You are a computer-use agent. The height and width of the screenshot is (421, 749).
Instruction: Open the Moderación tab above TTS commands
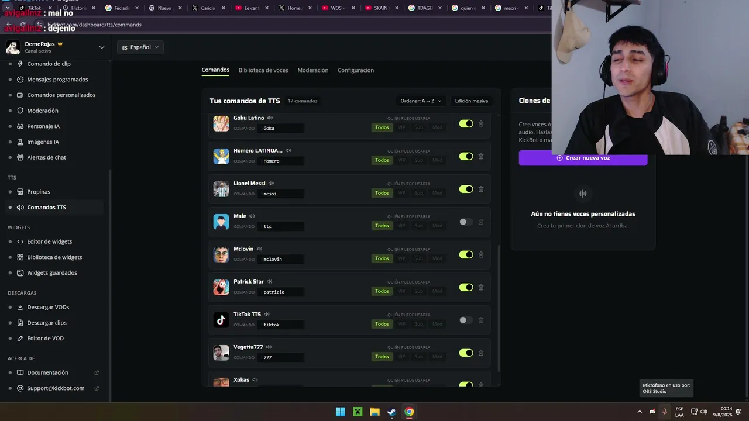pyautogui.click(x=313, y=70)
